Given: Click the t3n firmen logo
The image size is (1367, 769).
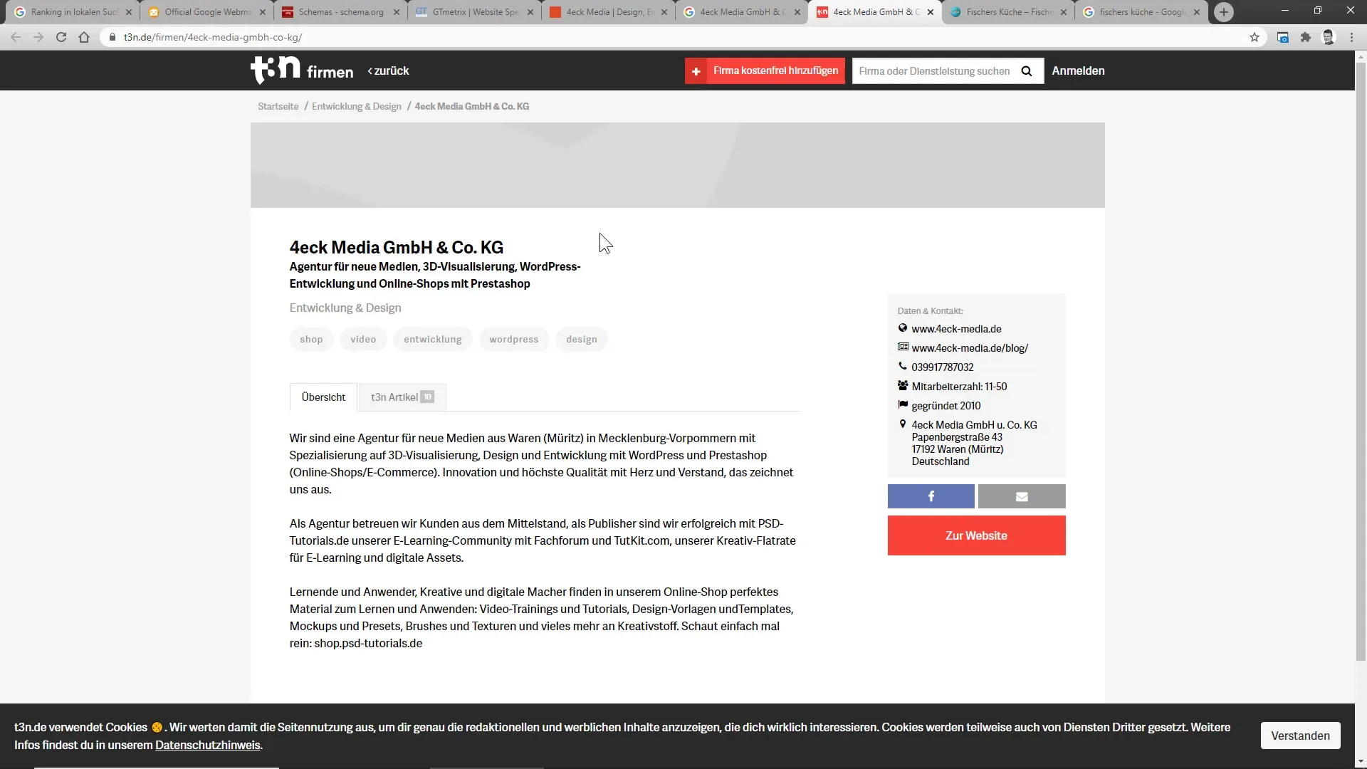Looking at the screenshot, I should 302,70.
